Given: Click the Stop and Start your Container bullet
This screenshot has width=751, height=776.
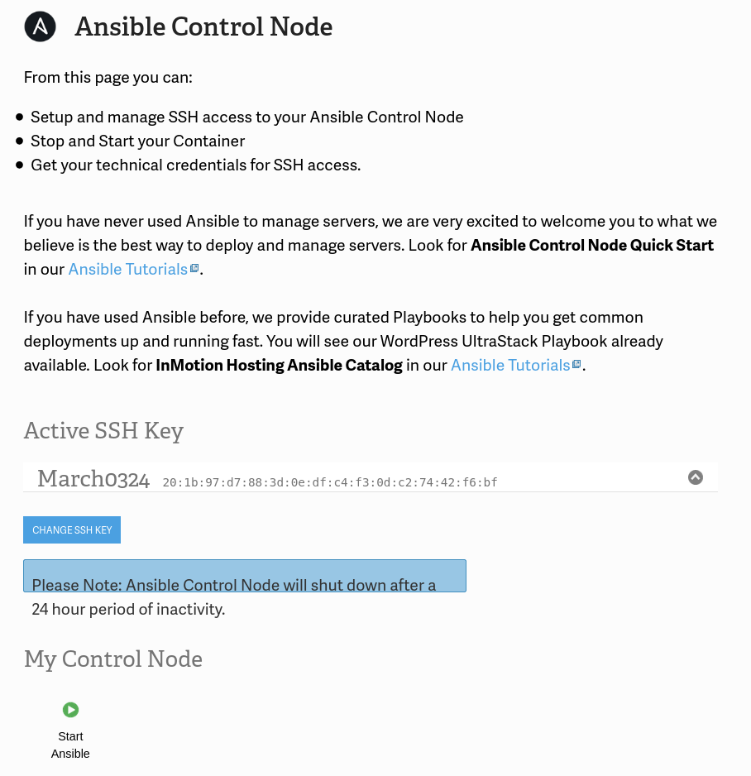Looking at the screenshot, I should [x=137, y=141].
